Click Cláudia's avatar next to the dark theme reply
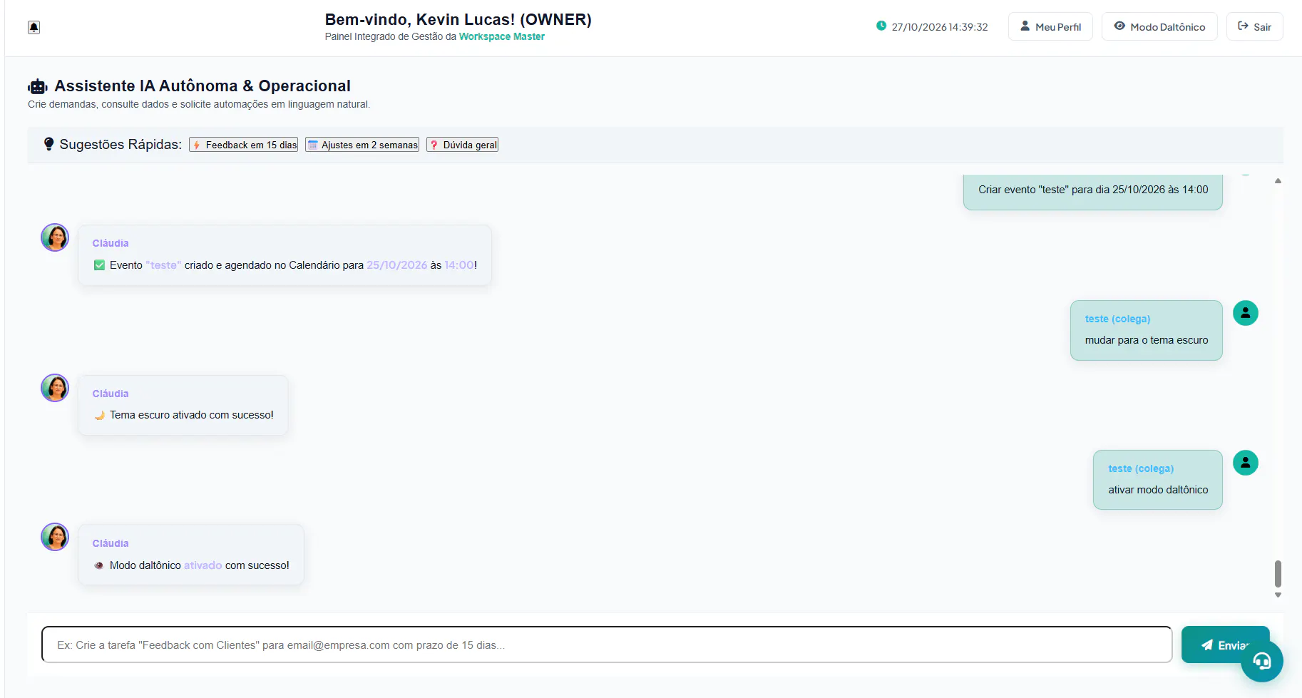 [55, 388]
